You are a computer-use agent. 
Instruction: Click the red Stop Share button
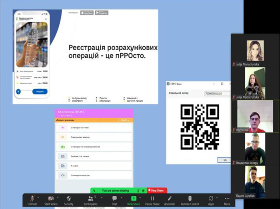coord(157,191)
